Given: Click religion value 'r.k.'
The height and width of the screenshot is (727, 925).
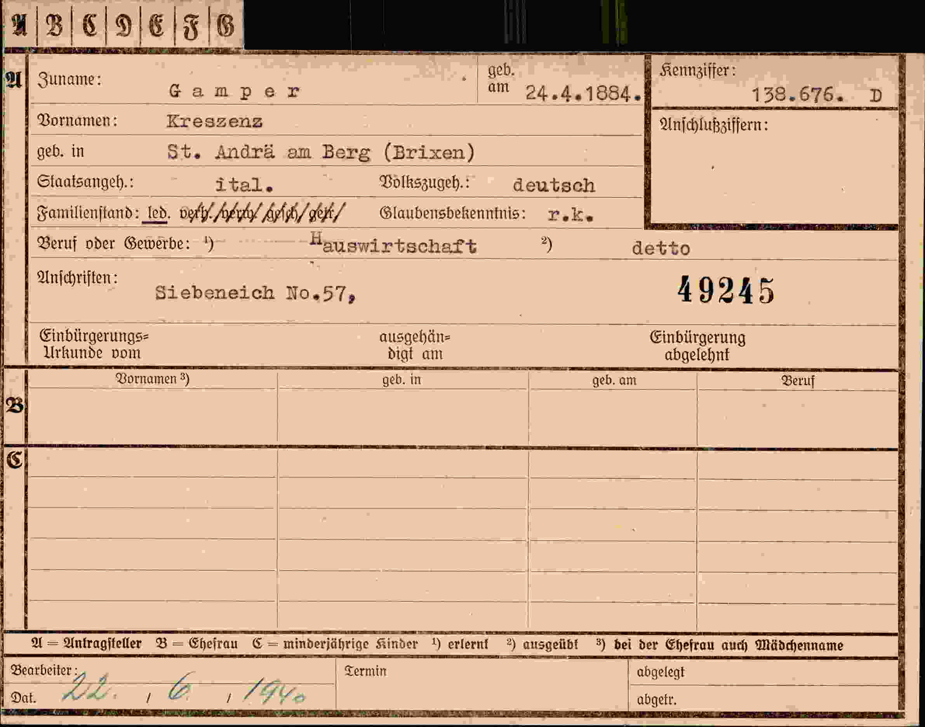Looking at the screenshot, I should coord(570,216).
